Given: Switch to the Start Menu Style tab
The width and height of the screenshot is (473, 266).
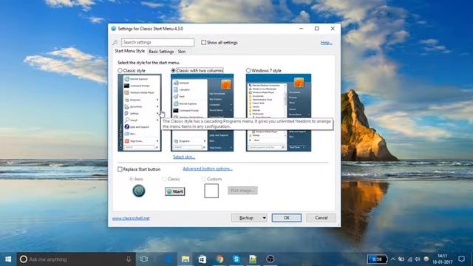Looking at the screenshot, I should click(x=130, y=51).
